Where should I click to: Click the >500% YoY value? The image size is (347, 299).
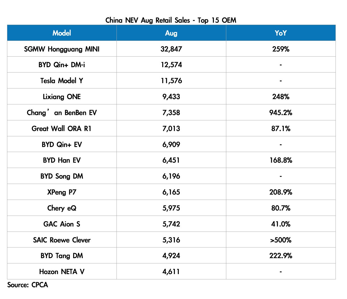pyautogui.click(x=280, y=240)
